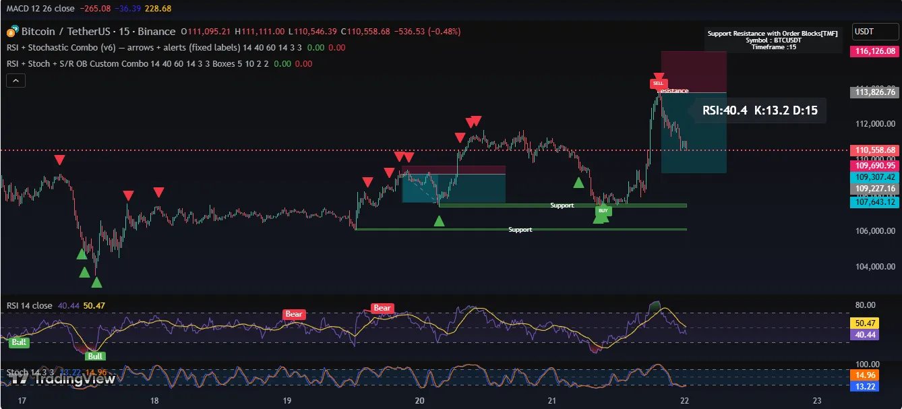Click the blue 13.22 Stoch value label
The height and width of the screenshot is (409, 902).
[865, 387]
